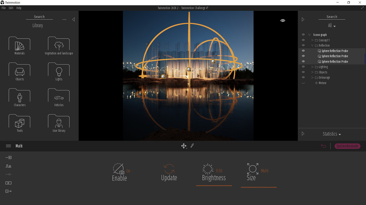
Task: Toggle visibility of Entourage folder
Action: point(303,77)
